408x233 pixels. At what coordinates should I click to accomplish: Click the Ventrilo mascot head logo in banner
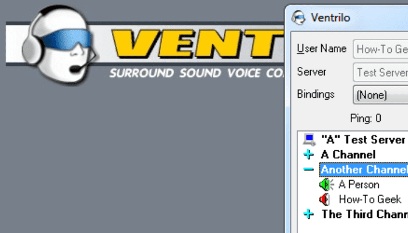60,45
